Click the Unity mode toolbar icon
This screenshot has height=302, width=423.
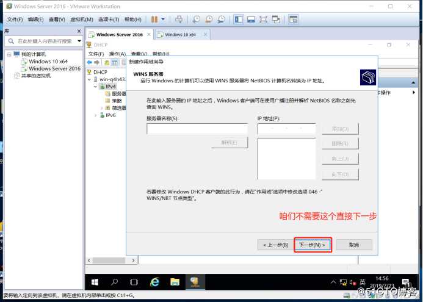(x=276, y=20)
